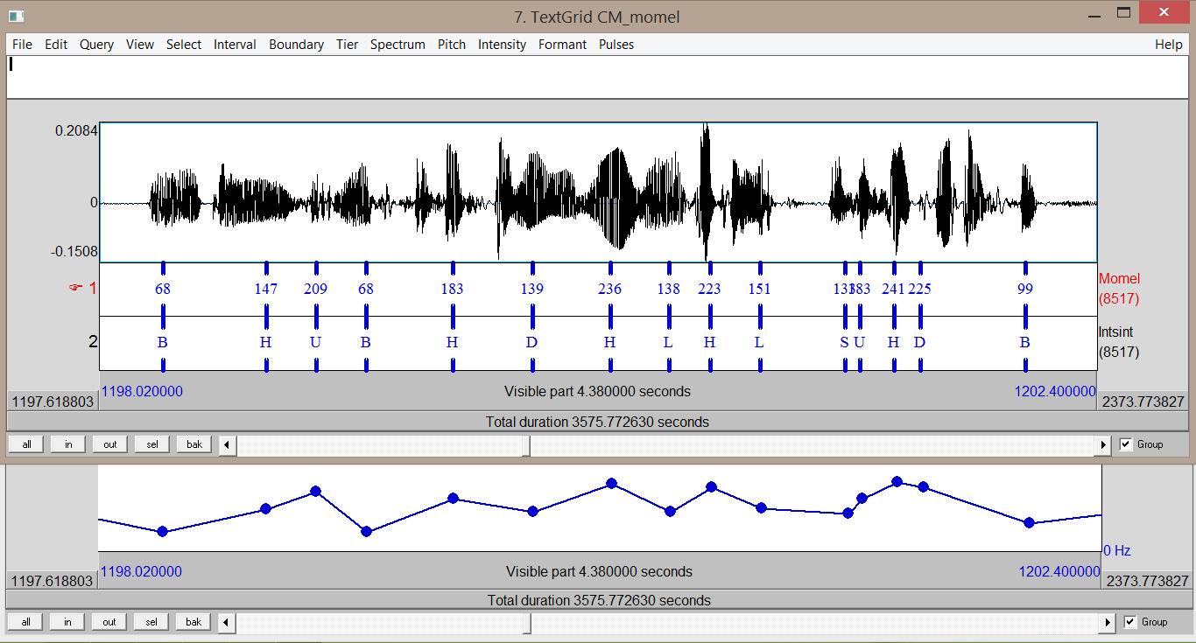
Task: Select Momel point labeled 223
Action: click(x=709, y=289)
